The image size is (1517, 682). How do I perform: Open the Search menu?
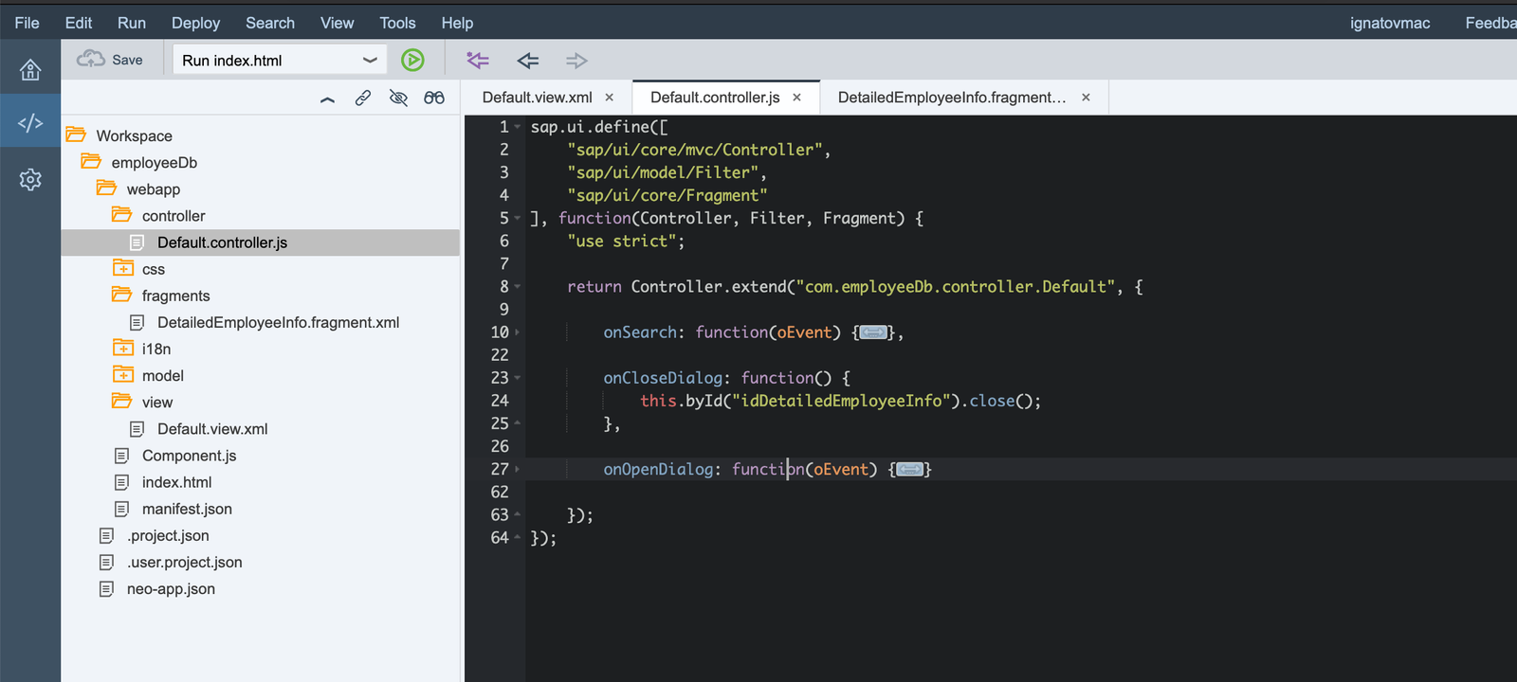coord(270,23)
